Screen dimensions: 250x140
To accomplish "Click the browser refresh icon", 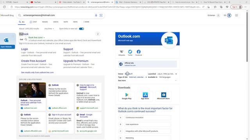I will 4,7.
